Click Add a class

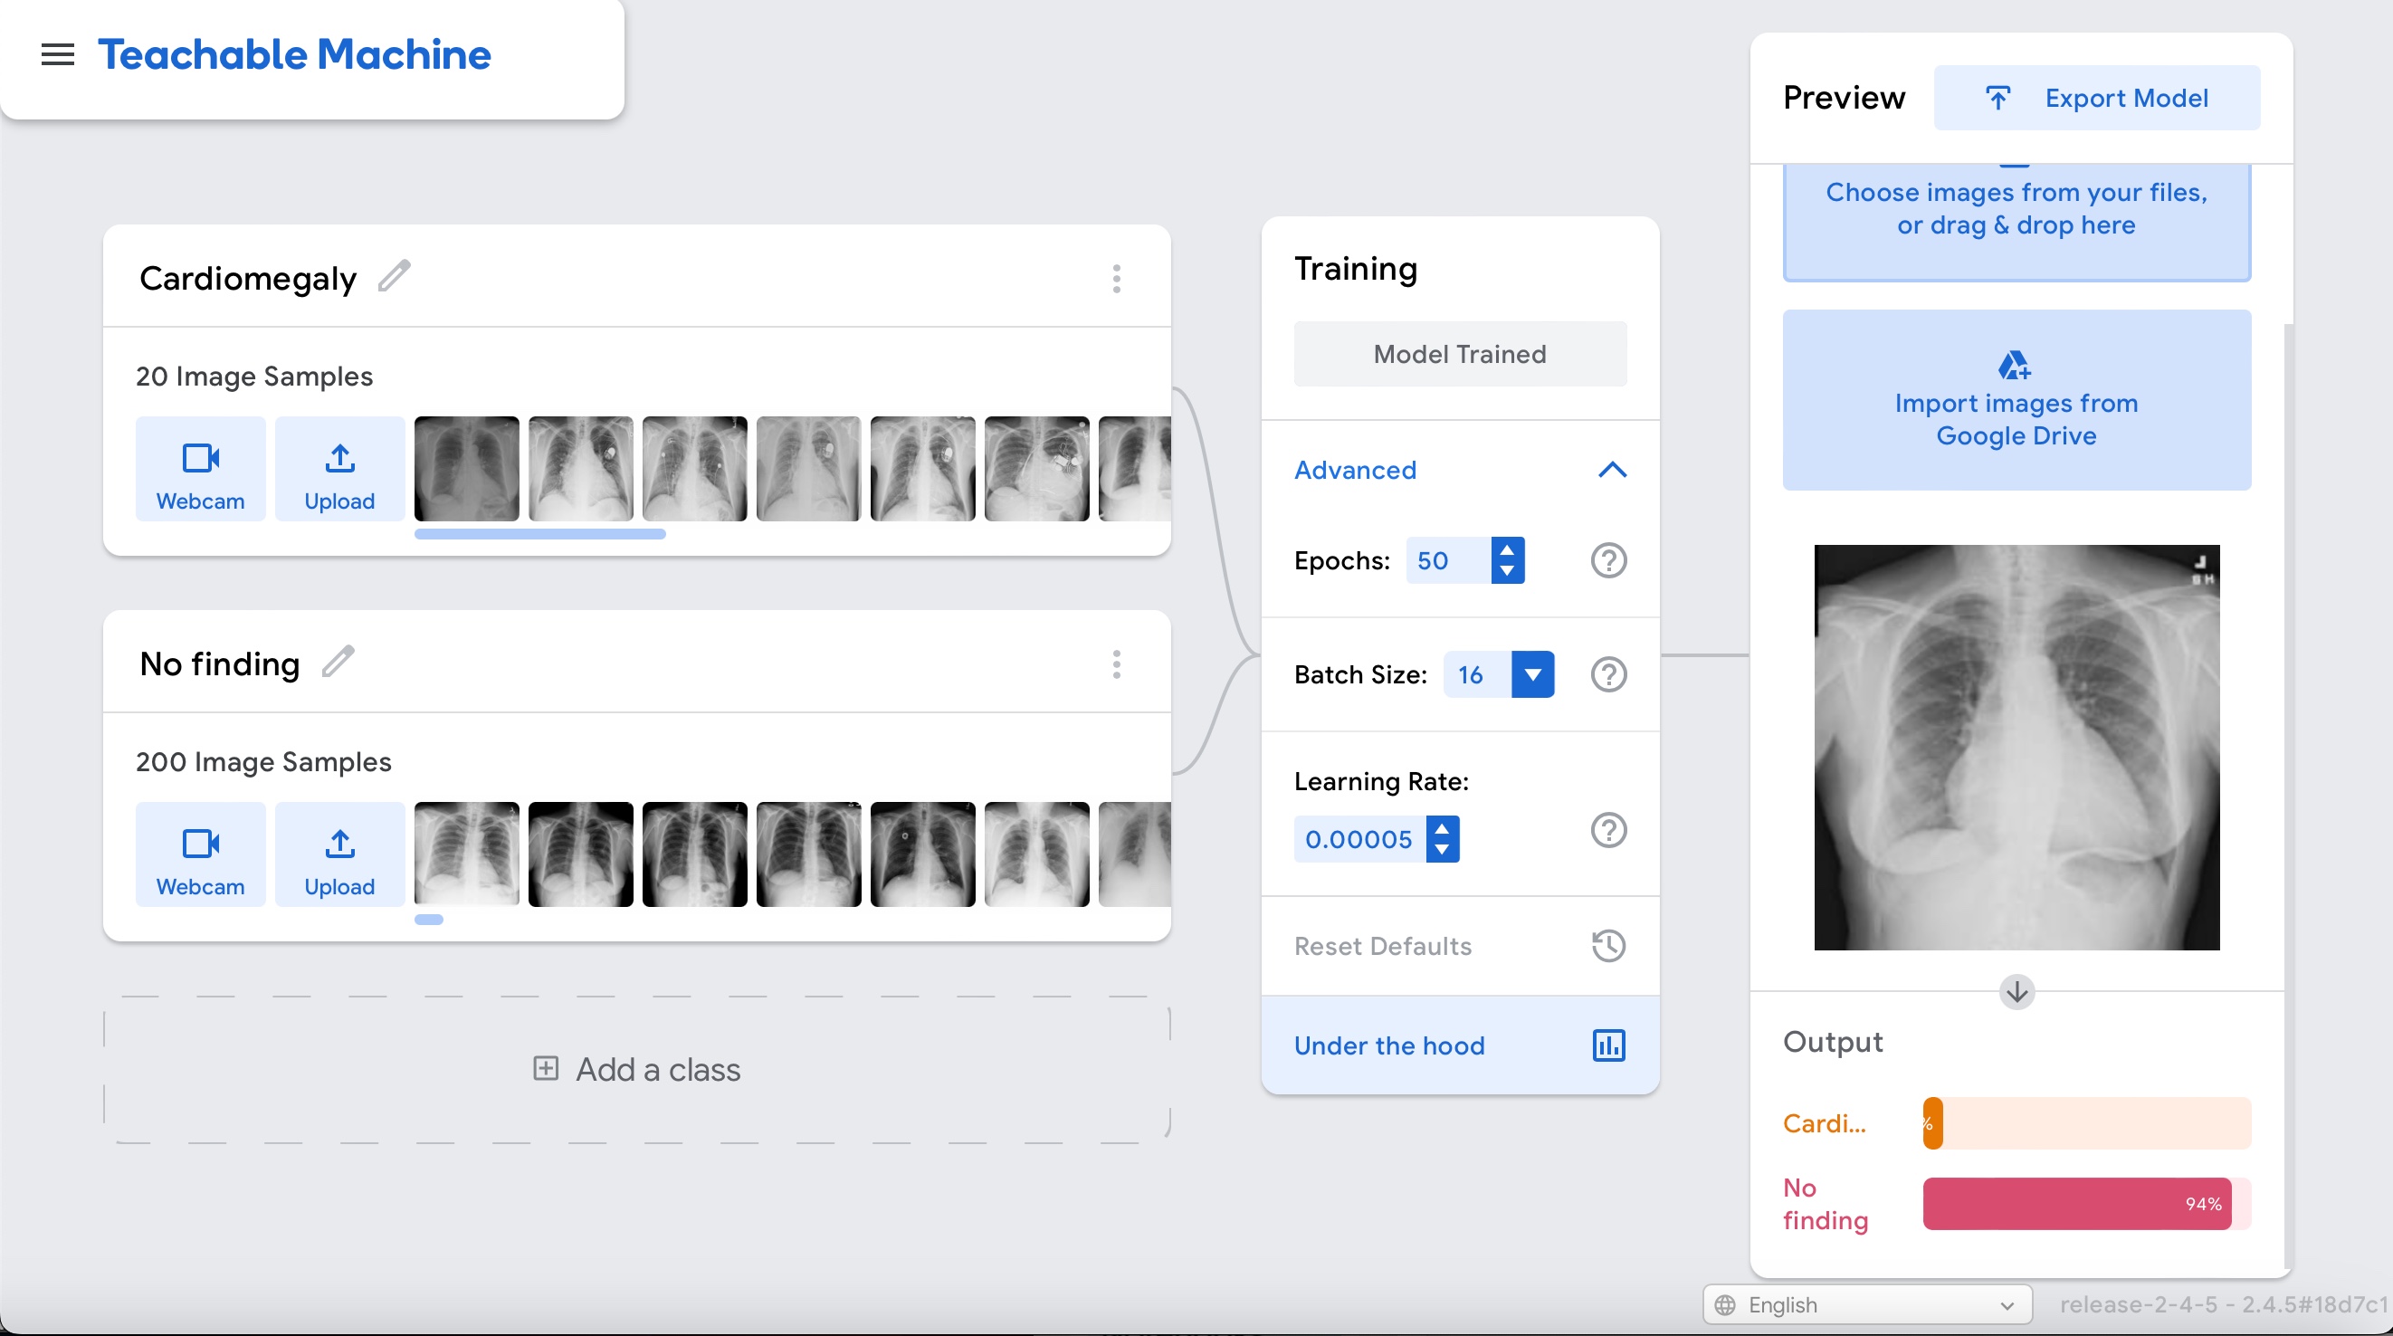637,1069
